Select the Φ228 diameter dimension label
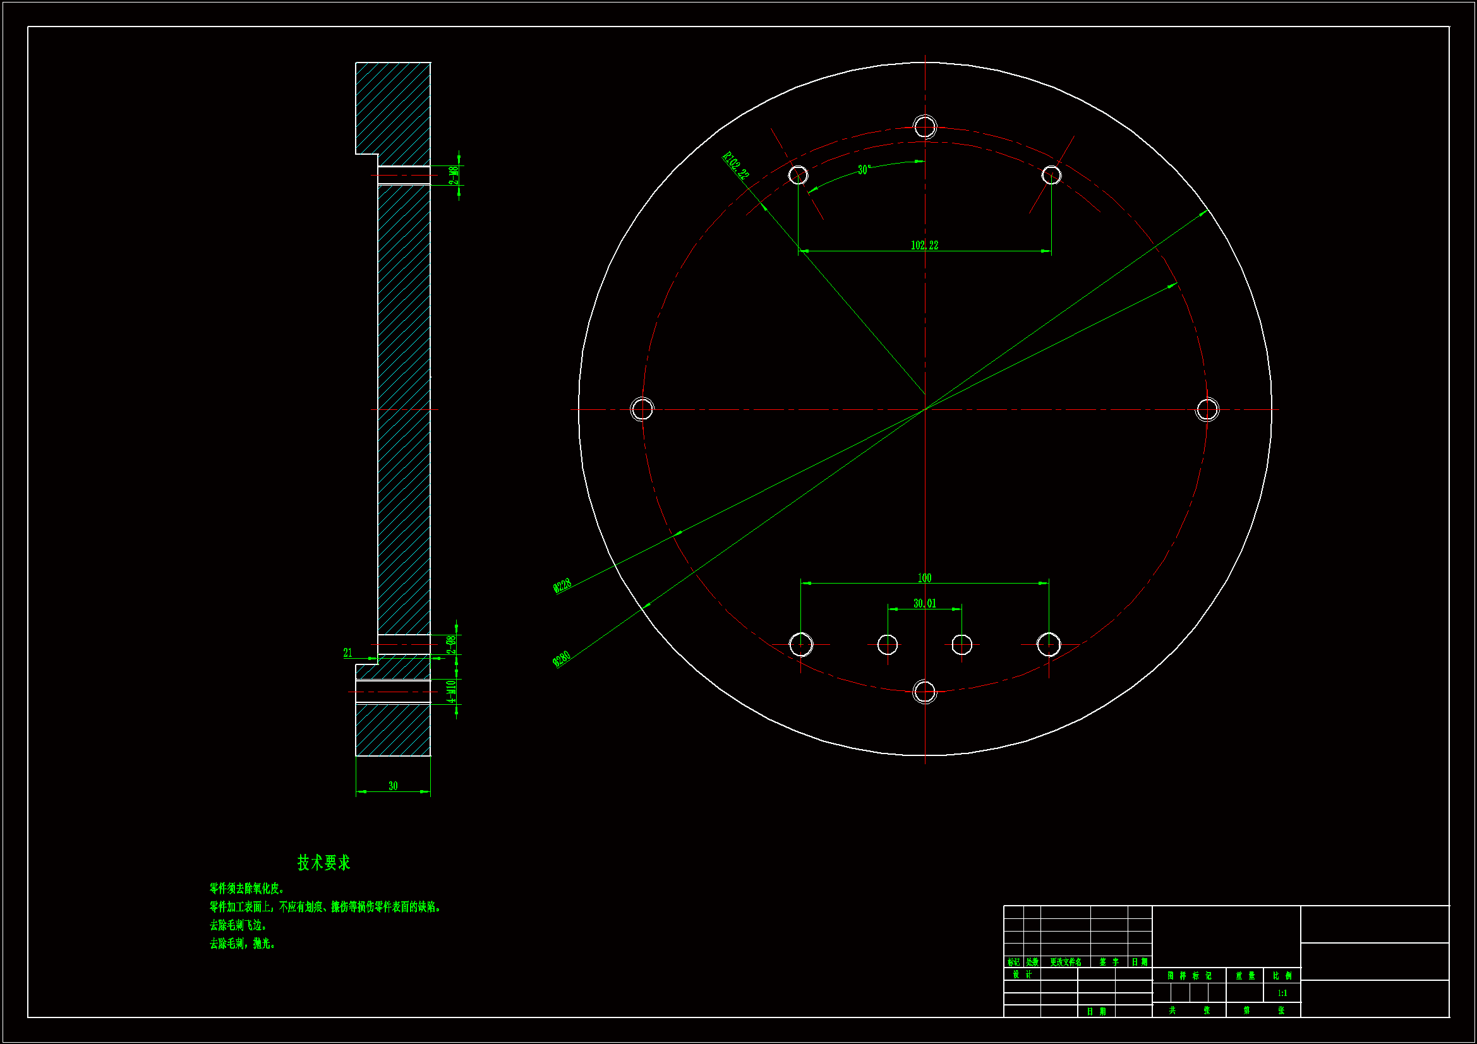Screen dimensions: 1477x1044 tap(562, 585)
